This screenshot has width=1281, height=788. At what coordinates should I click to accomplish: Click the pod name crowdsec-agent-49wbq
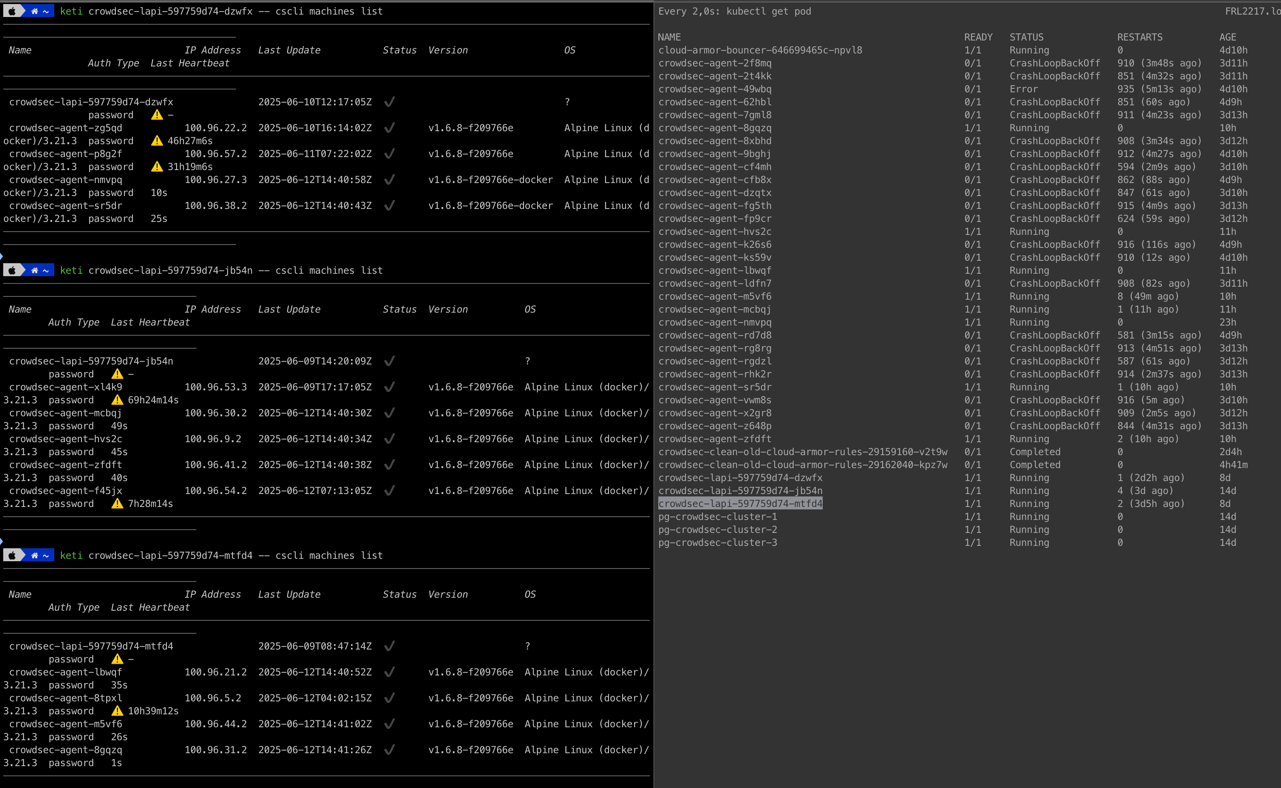[x=715, y=89]
